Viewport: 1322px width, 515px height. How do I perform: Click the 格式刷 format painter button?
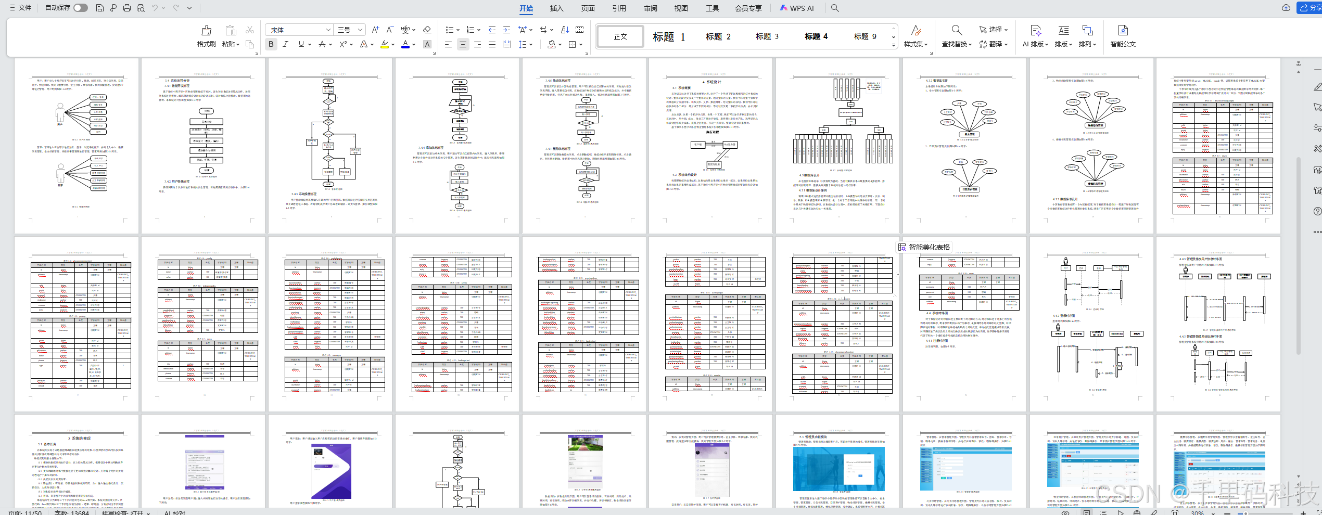[x=206, y=36]
